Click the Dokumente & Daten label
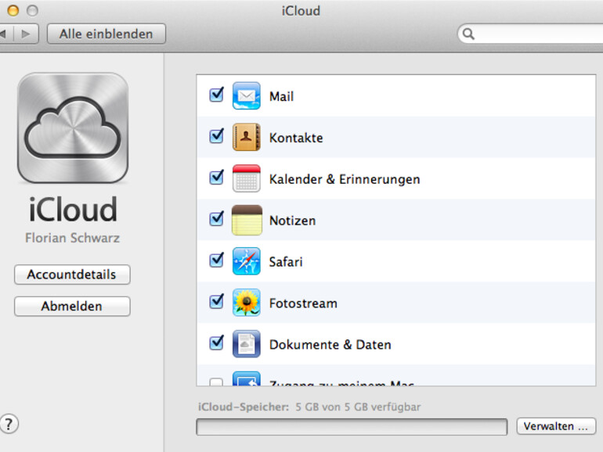 pos(330,345)
